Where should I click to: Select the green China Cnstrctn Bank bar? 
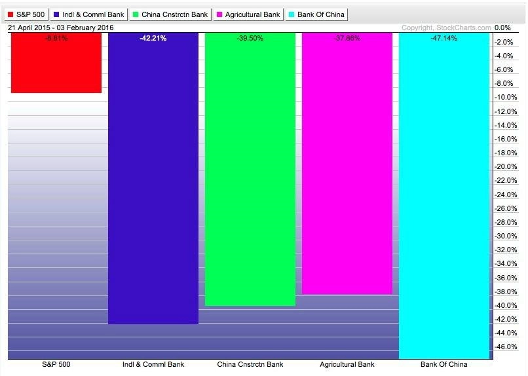(250, 169)
